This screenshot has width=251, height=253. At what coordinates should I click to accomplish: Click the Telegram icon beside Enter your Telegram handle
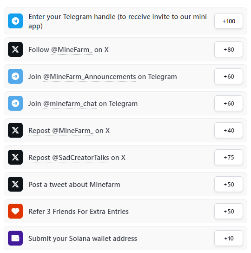tap(15, 21)
